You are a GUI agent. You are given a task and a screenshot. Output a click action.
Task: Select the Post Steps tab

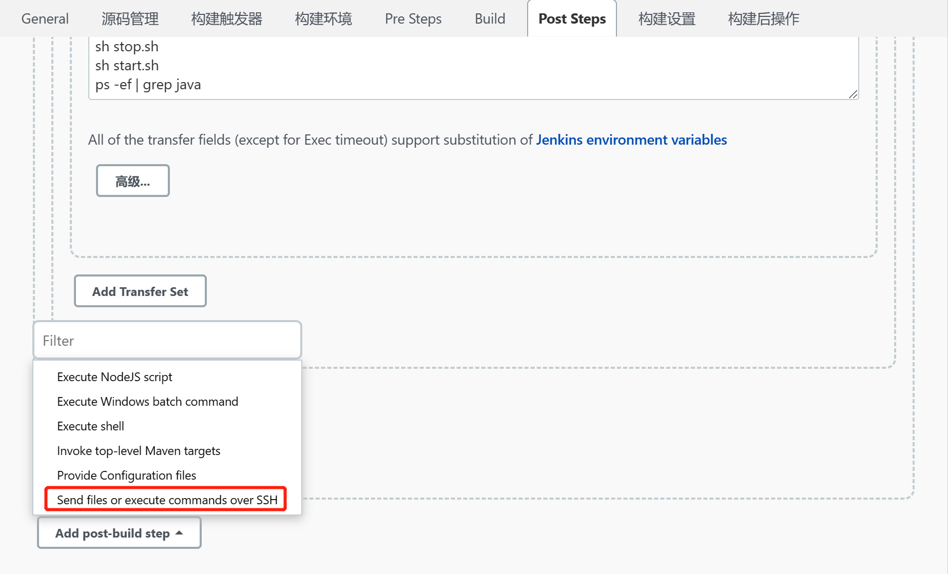tap(571, 18)
